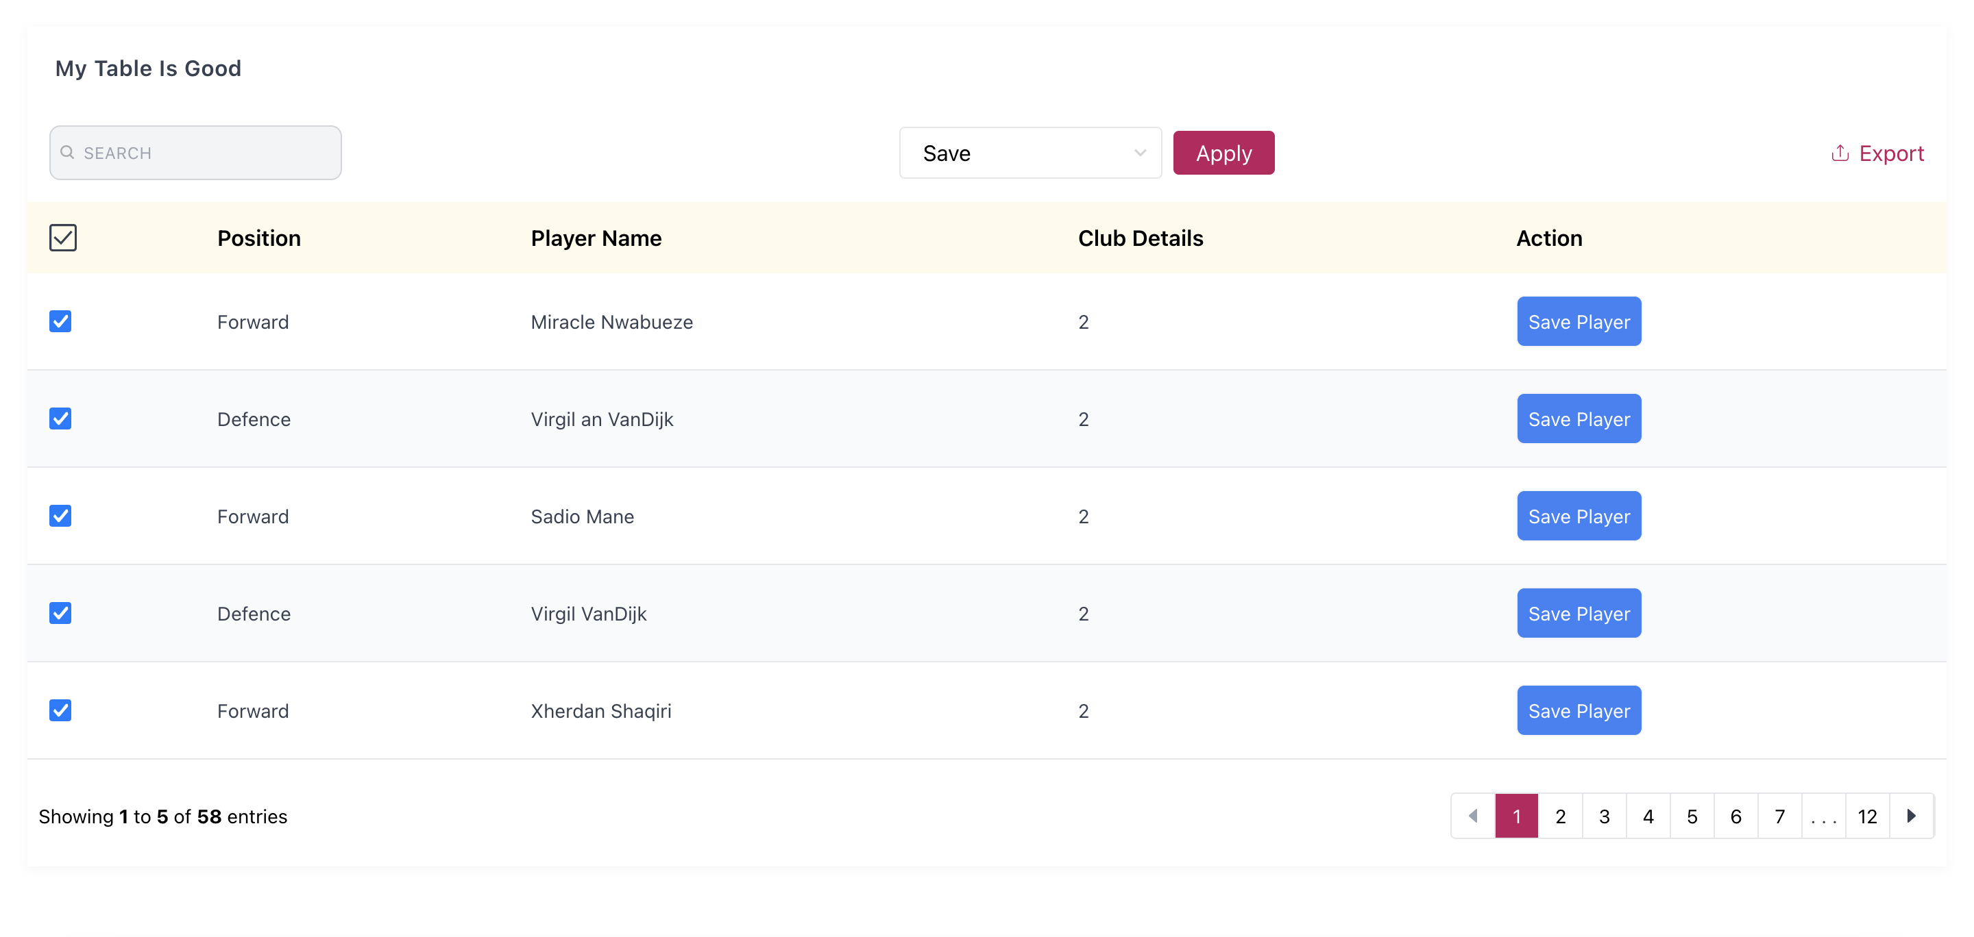Uncheck the checkbox for Xherdan Shaqiri row

tap(62, 710)
